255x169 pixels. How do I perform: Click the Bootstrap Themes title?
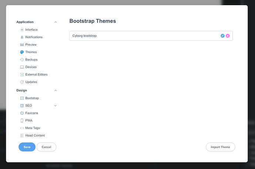(x=92, y=21)
